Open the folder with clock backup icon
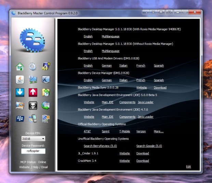Screen dimensions: 212x183 coord(46,93)
